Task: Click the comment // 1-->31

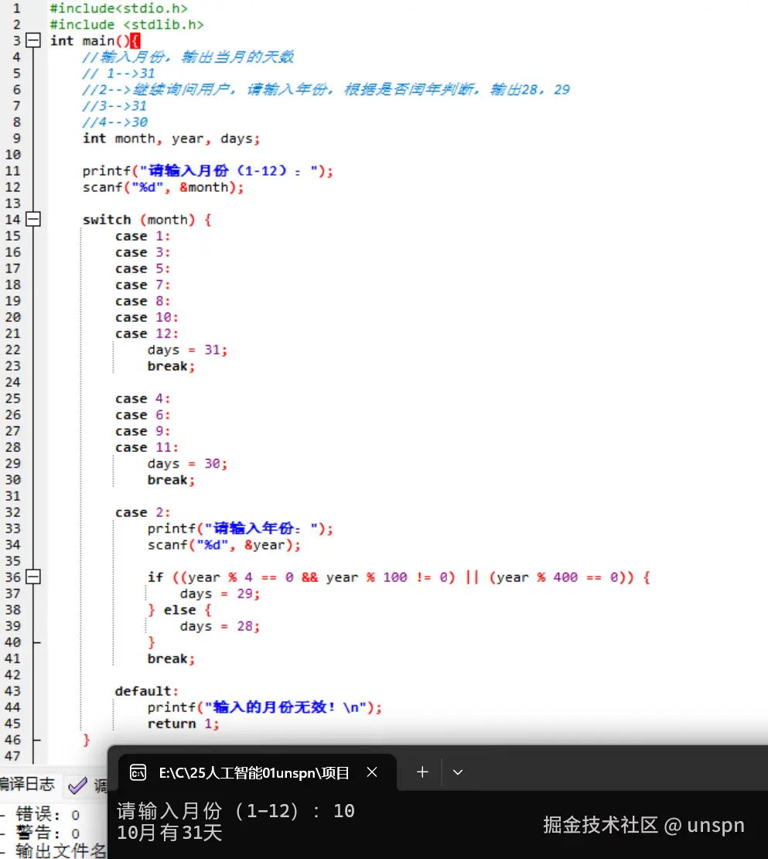Action: coord(118,74)
